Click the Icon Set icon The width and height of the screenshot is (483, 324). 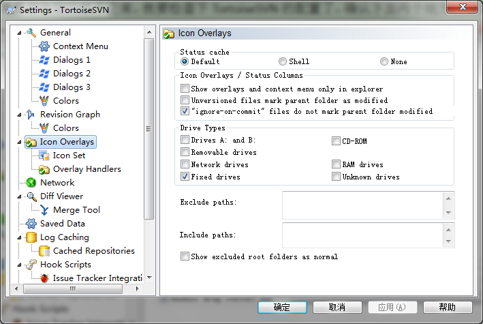[x=44, y=156]
